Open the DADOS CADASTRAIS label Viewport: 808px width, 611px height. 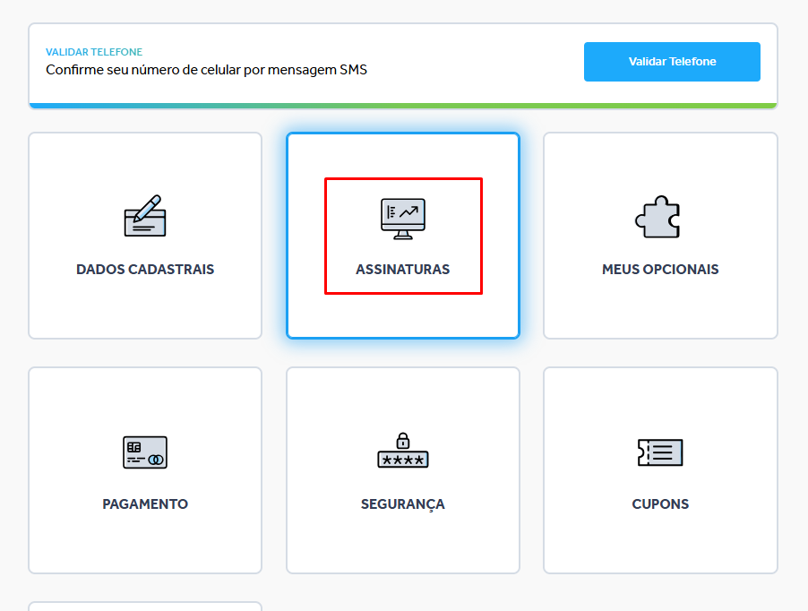pyautogui.click(x=145, y=270)
